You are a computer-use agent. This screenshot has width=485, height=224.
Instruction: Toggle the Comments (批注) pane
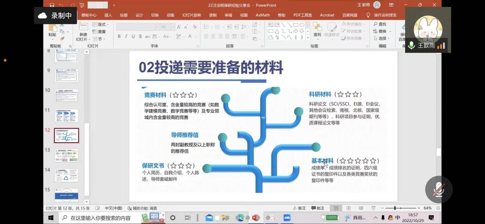[x=318, y=208]
